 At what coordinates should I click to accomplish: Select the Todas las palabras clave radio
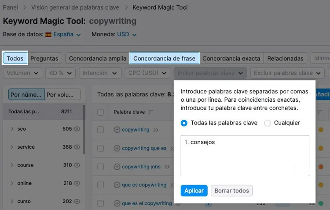tap(184, 123)
